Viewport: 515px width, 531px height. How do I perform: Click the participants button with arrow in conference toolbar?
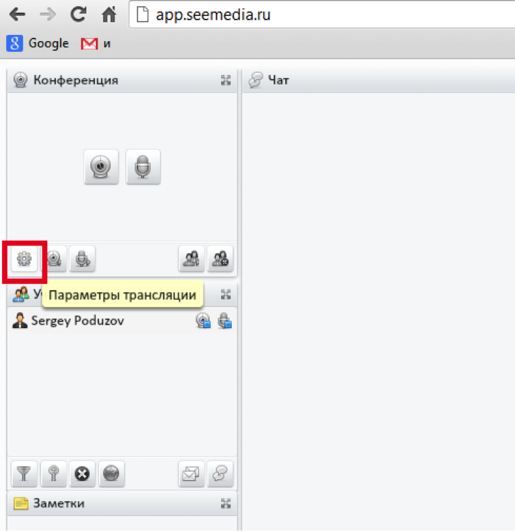pos(191,259)
